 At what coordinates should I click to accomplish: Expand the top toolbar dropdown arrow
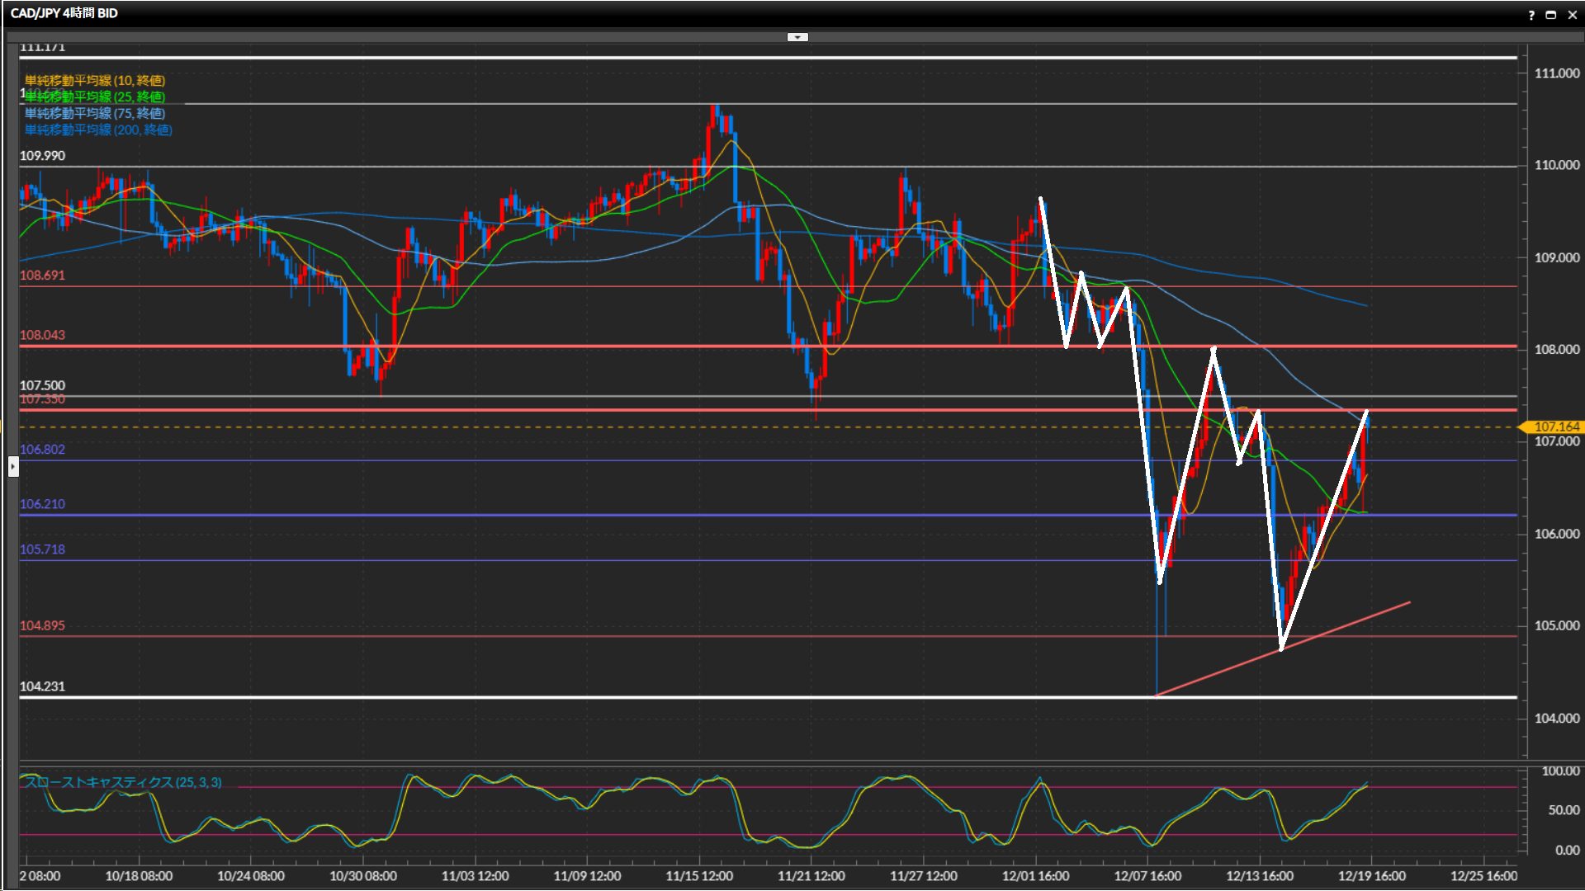point(797,37)
